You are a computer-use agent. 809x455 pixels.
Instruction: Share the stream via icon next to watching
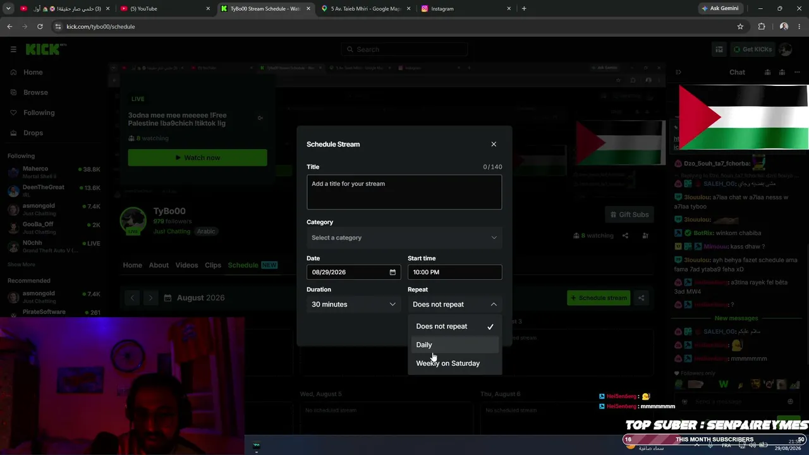click(625, 236)
